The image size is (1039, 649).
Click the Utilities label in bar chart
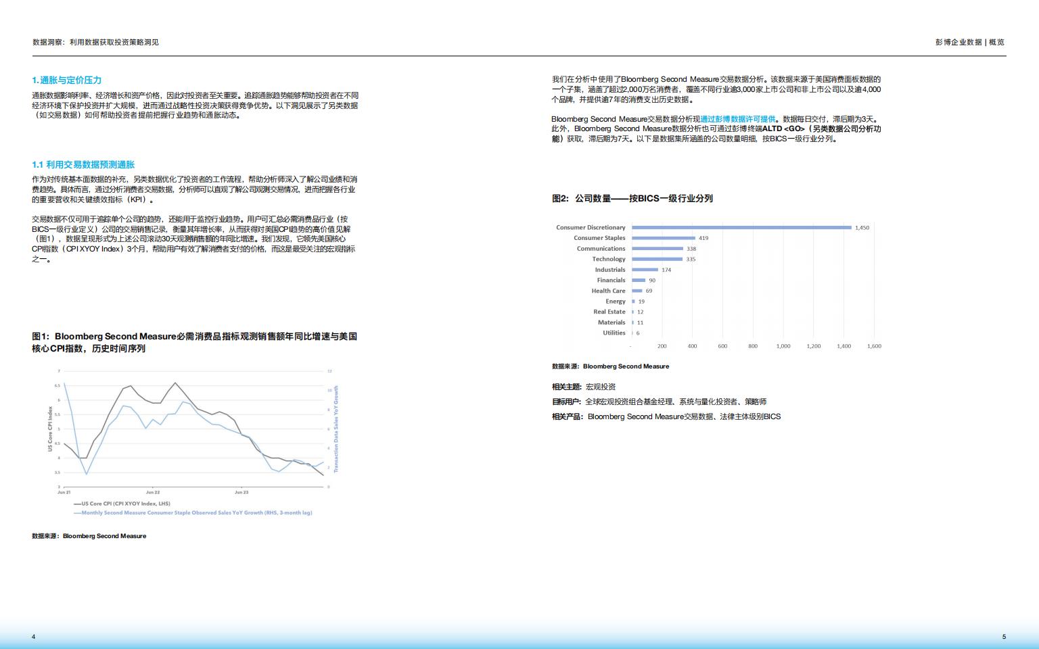coord(614,333)
